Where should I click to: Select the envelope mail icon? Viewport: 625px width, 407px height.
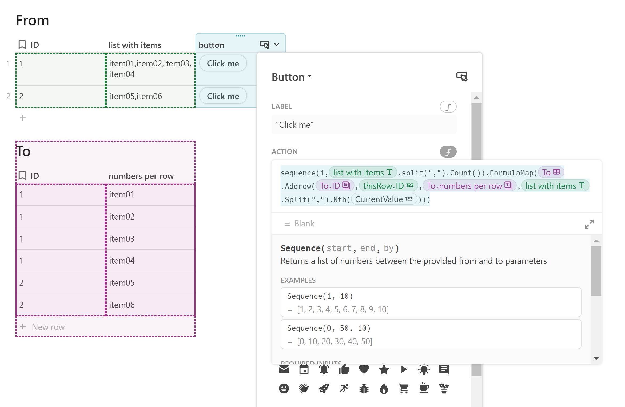tap(284, 369)
